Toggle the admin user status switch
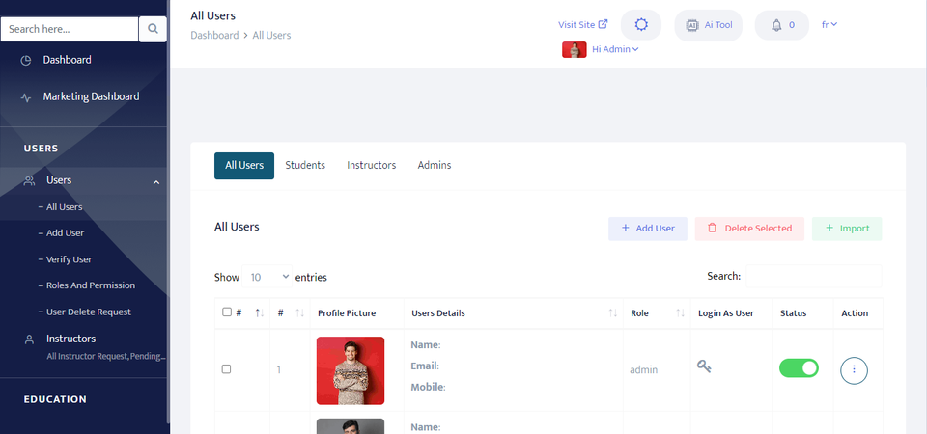927x434 pixels. pos(799,367)
